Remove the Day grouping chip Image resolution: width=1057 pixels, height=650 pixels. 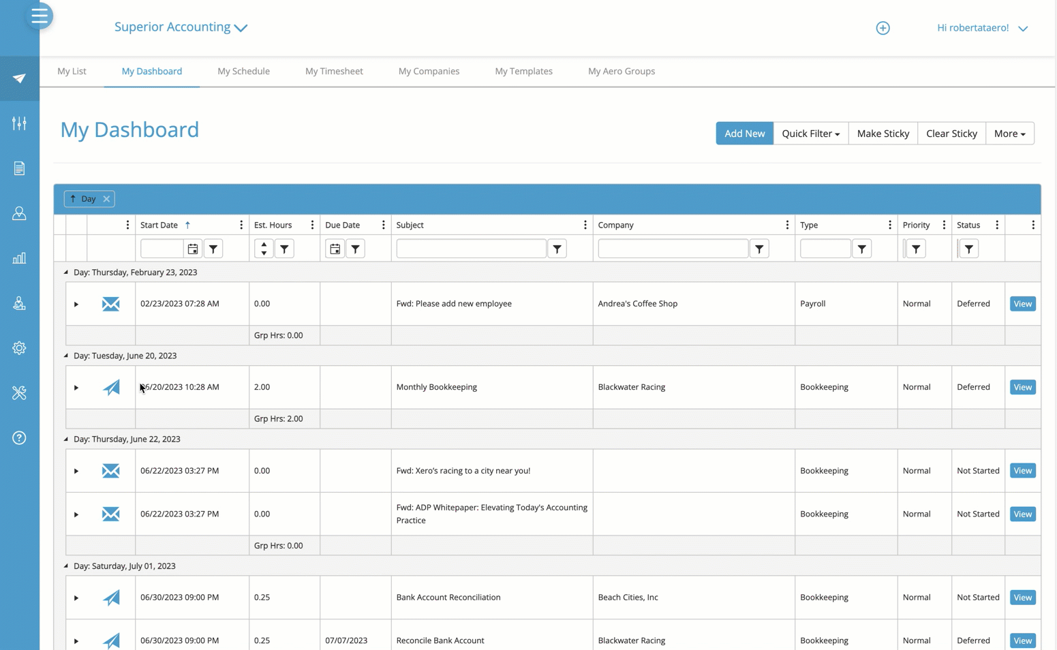point(106,199)
